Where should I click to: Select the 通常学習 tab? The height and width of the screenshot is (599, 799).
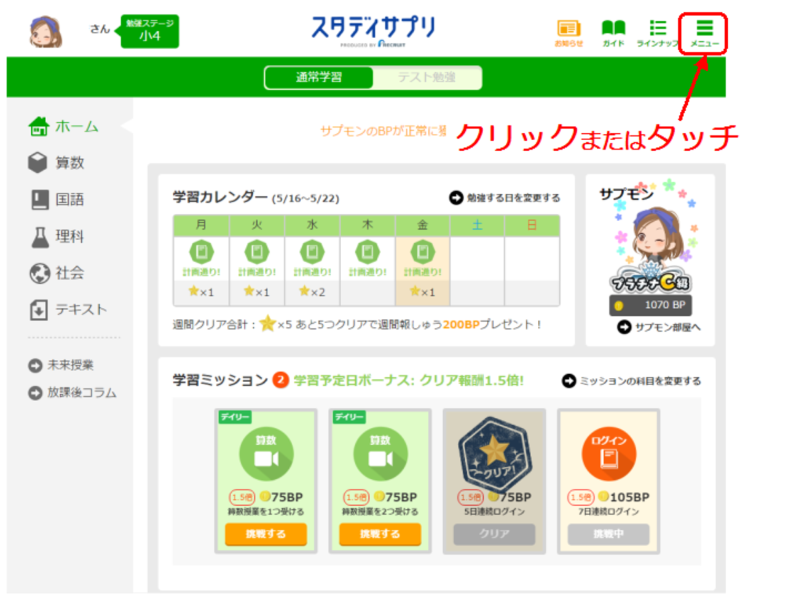click(319, 77)
